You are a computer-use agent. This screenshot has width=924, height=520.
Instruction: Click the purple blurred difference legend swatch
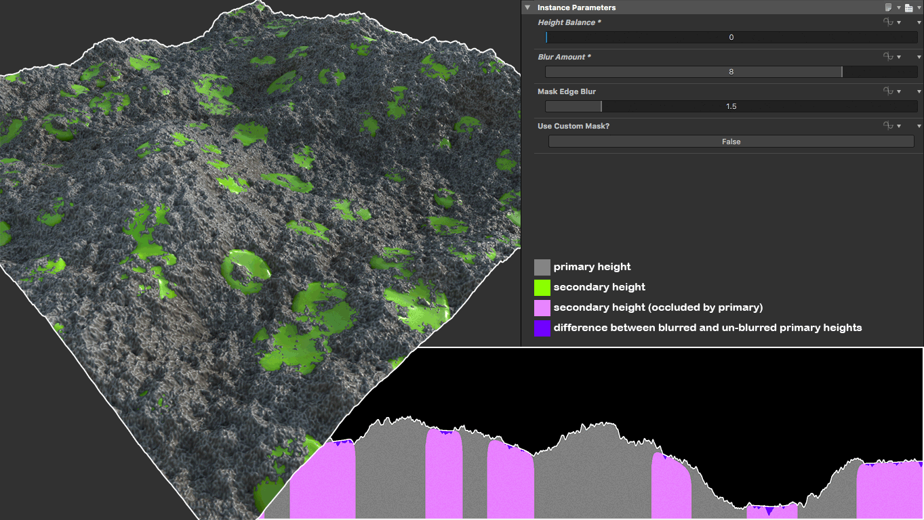pos(542,328)
